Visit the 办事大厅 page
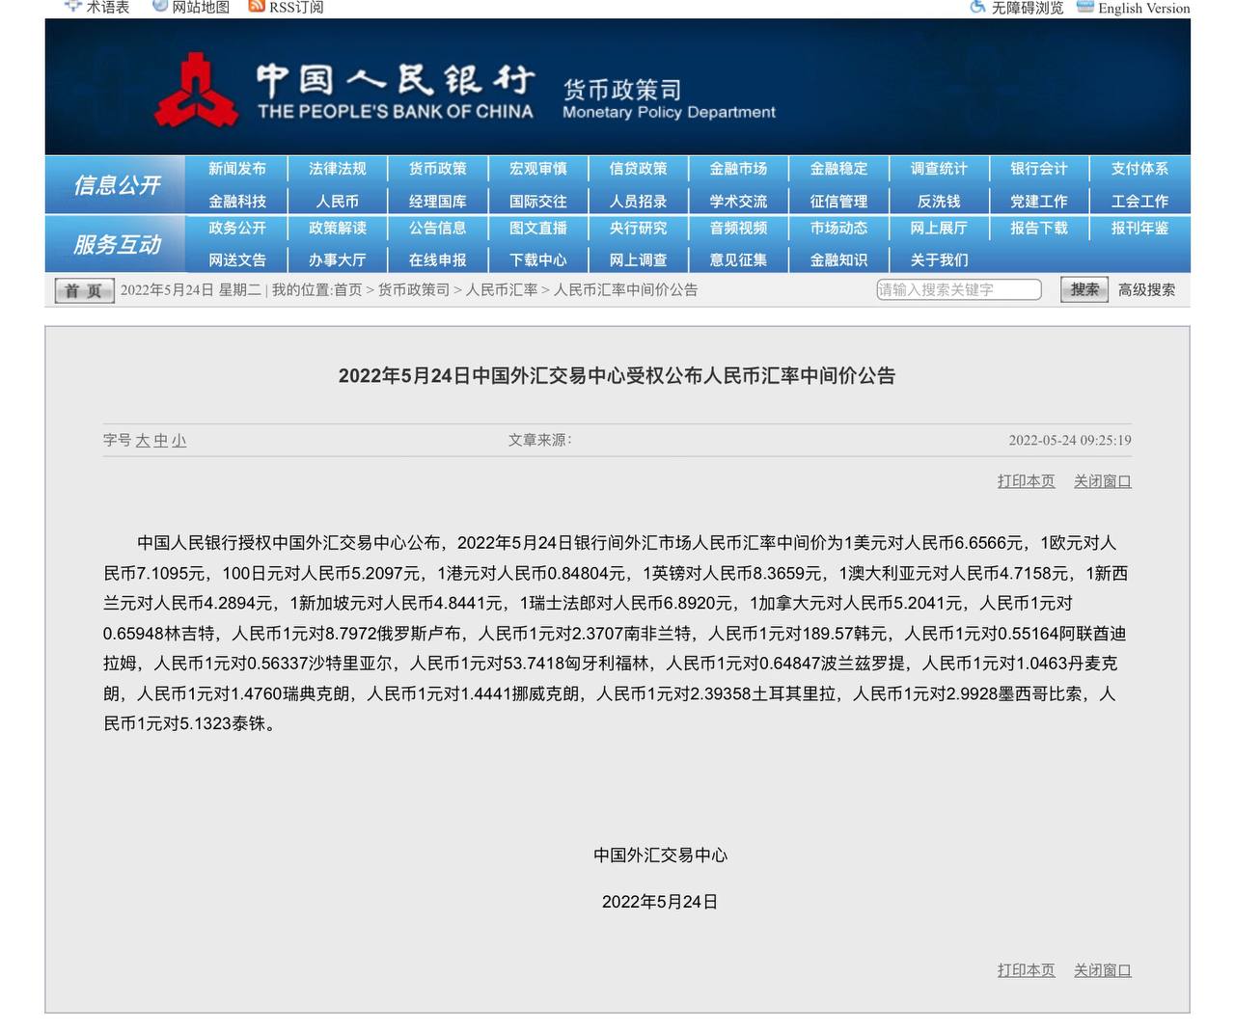 [x=337, y=260]
